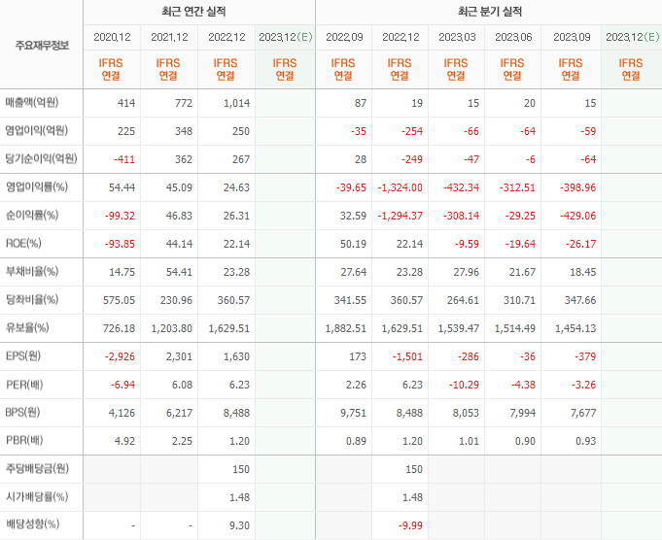This screenshot has width=662, height=540.
Task: Select the -1,294.37 net margin value
Action: 400,216
